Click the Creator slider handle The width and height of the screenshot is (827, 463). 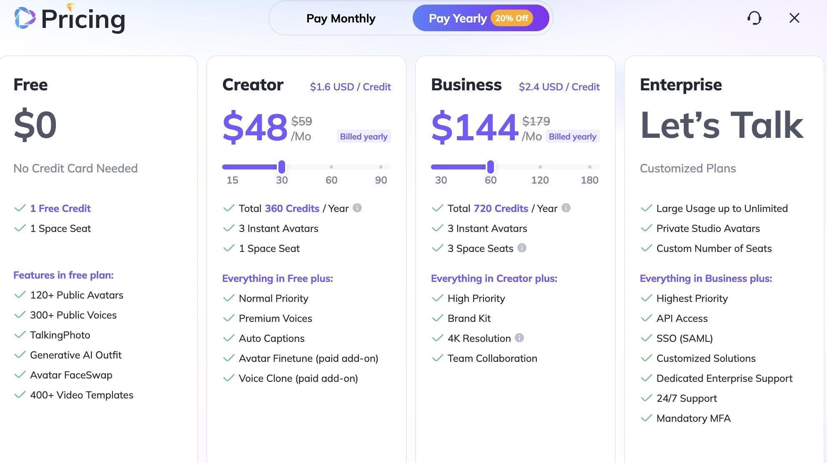tap(282, 167)
